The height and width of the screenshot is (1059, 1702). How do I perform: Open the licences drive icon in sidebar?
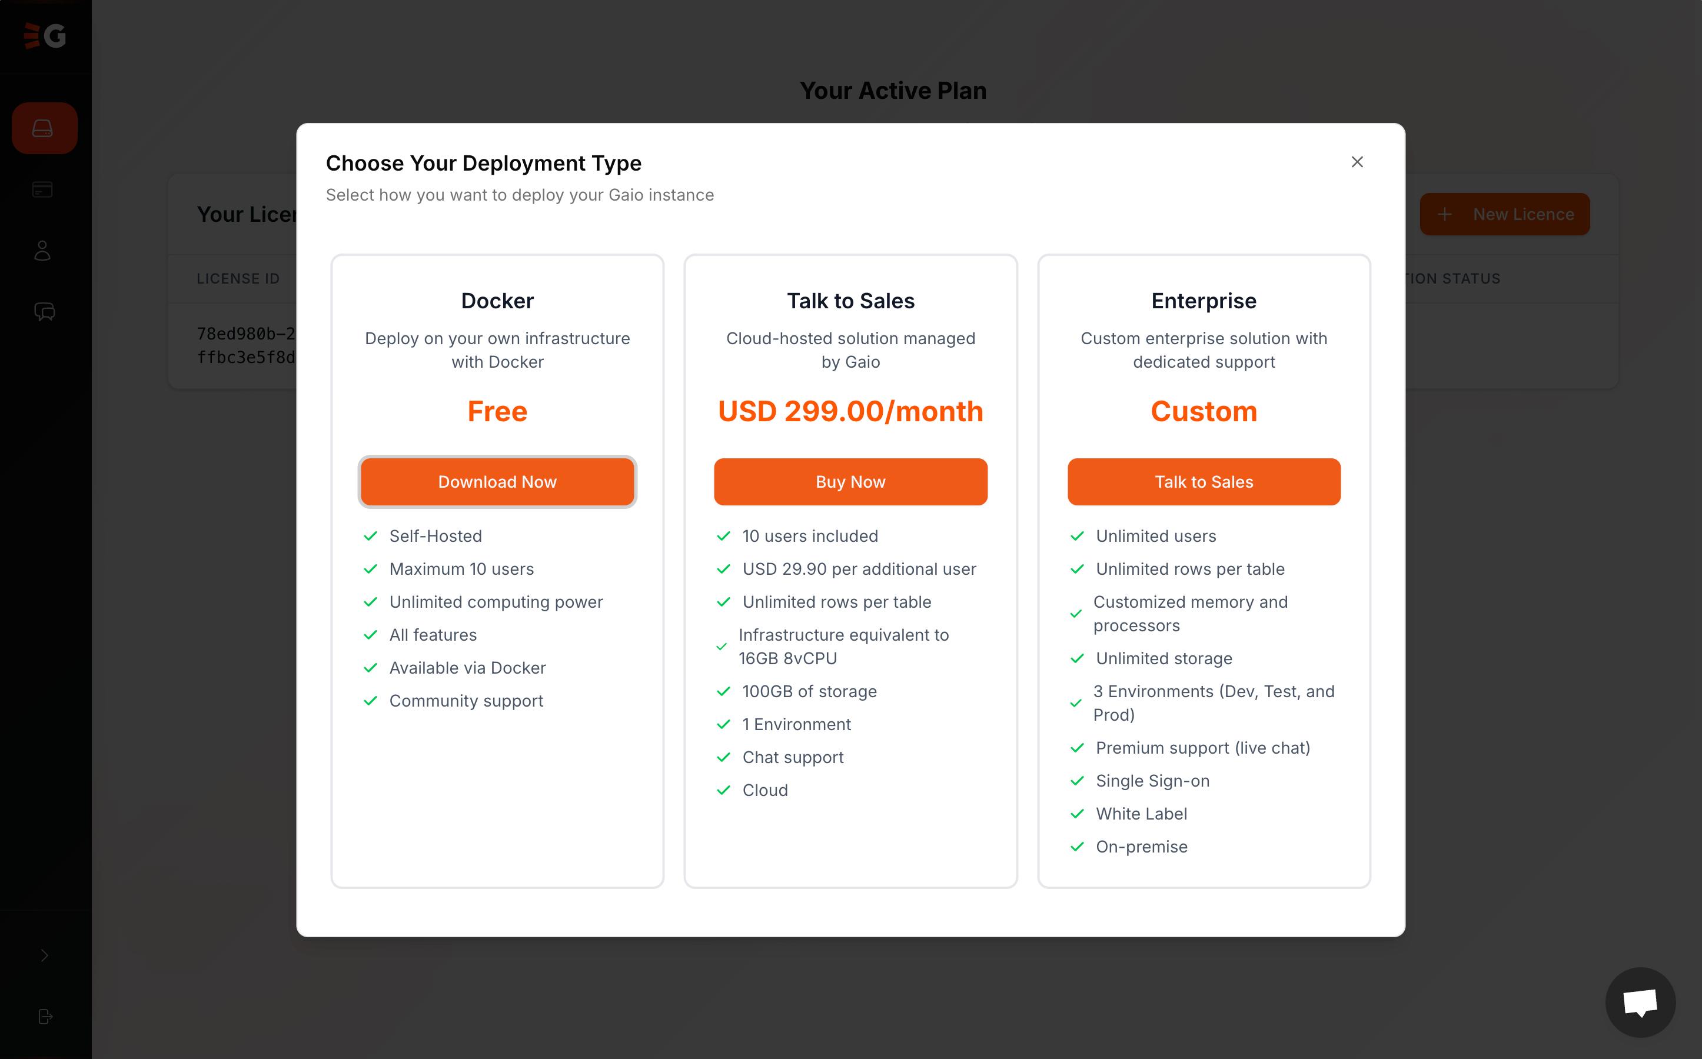[x=44, y=128]
